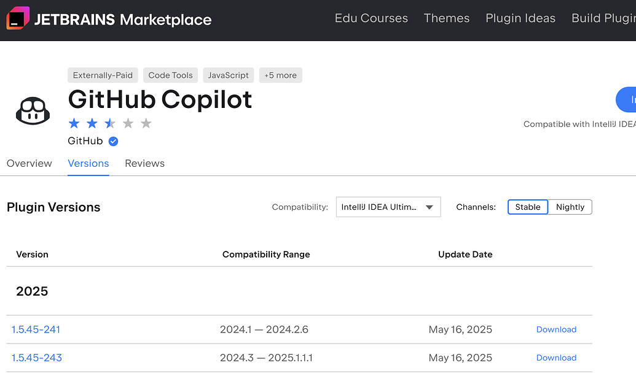Screen dimensions: 636x376
Task: Open version 1.5.45-243 details
Action: (x=36, y=358)
